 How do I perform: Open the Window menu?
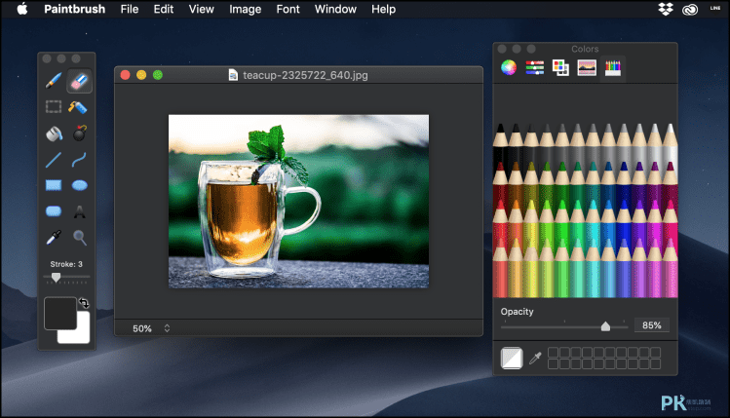[335, 9]
